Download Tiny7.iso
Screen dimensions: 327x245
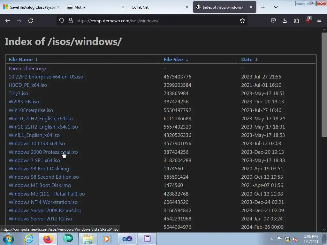(18, 93)
